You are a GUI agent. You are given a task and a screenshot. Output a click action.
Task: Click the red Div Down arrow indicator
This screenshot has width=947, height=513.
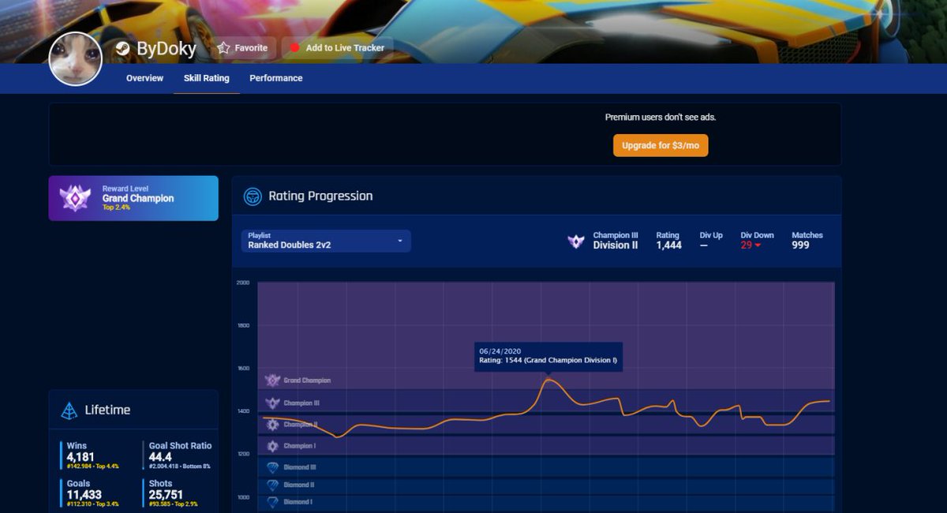pos(758,245)
